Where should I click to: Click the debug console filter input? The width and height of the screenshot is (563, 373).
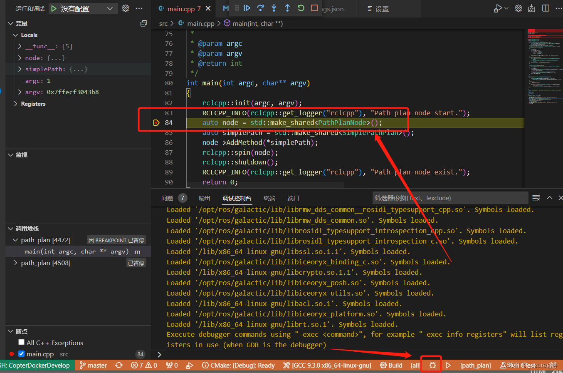[450, 198]
